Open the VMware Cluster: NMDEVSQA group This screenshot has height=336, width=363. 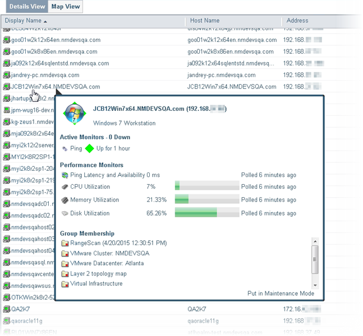pos(107,253)
